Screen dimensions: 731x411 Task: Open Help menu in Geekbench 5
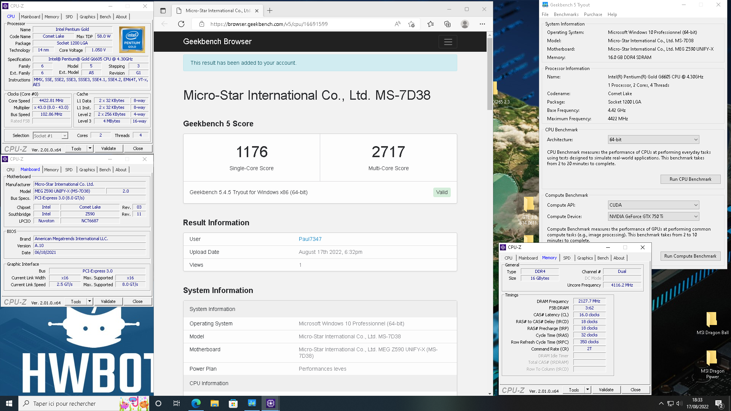pos(612,14)
